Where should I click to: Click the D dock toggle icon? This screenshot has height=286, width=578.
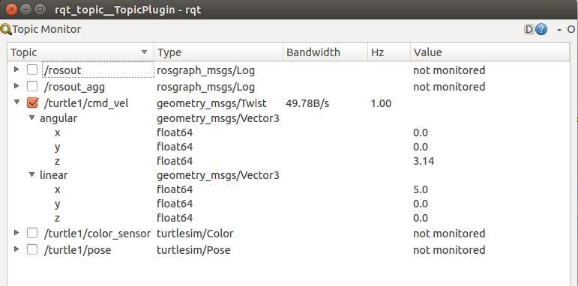point(529,29)
